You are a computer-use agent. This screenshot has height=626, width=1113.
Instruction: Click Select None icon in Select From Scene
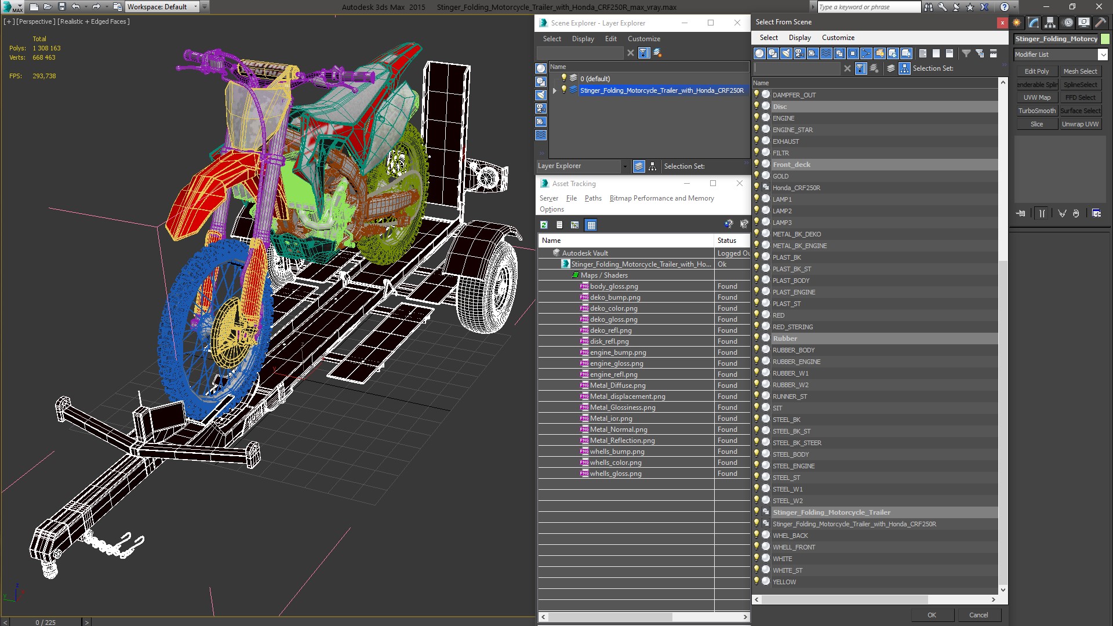coord(936,53)
